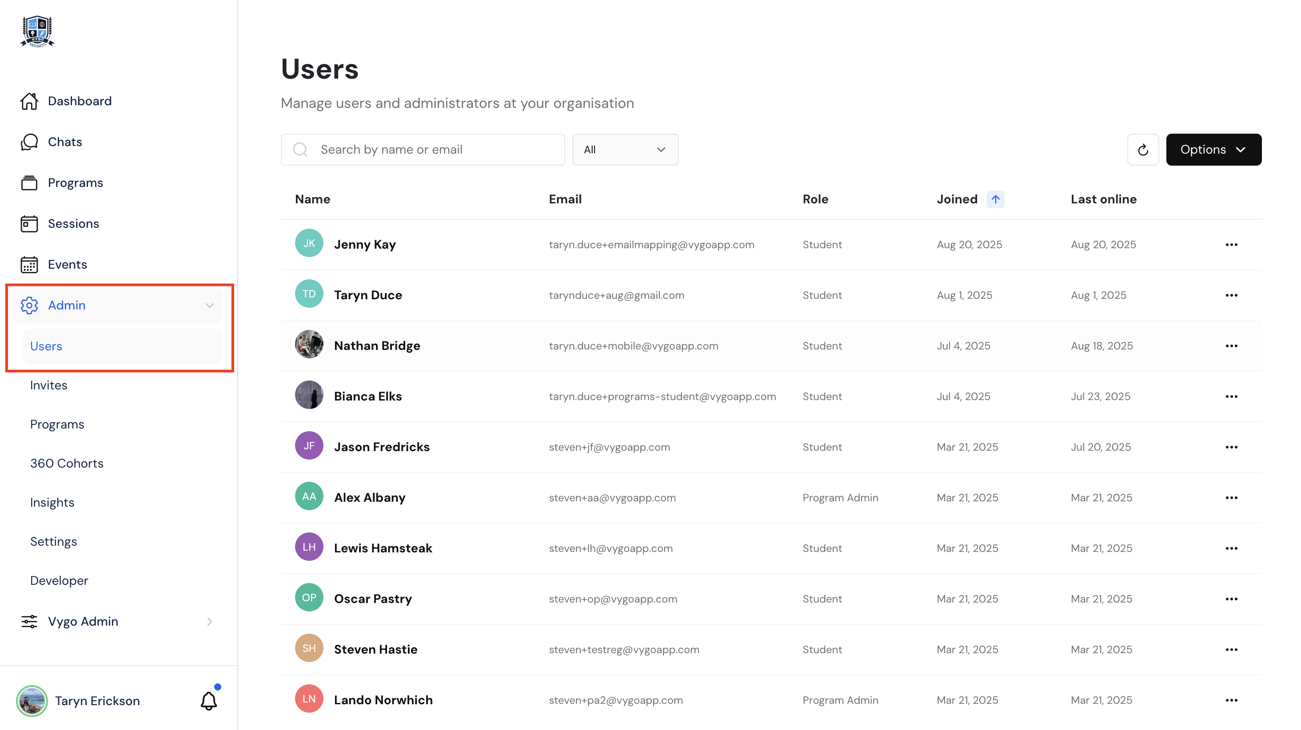Click the Sessions calendar icon
This screenshot has height=730, width=1301.
pyautogui.click(x=29, y=224)
